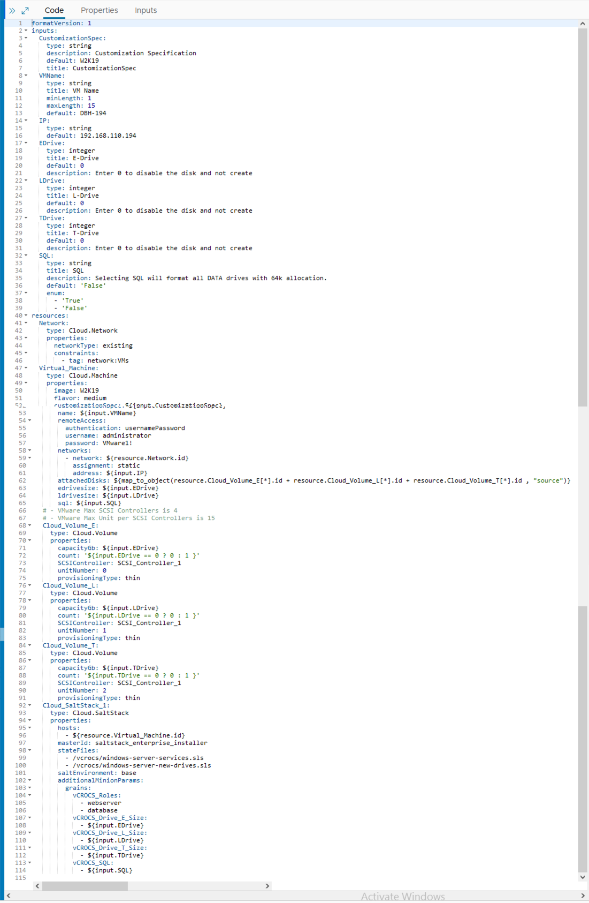
Task: Click the editor's horizontal scrollbar thumb
Action: click(x=85, y=886)
